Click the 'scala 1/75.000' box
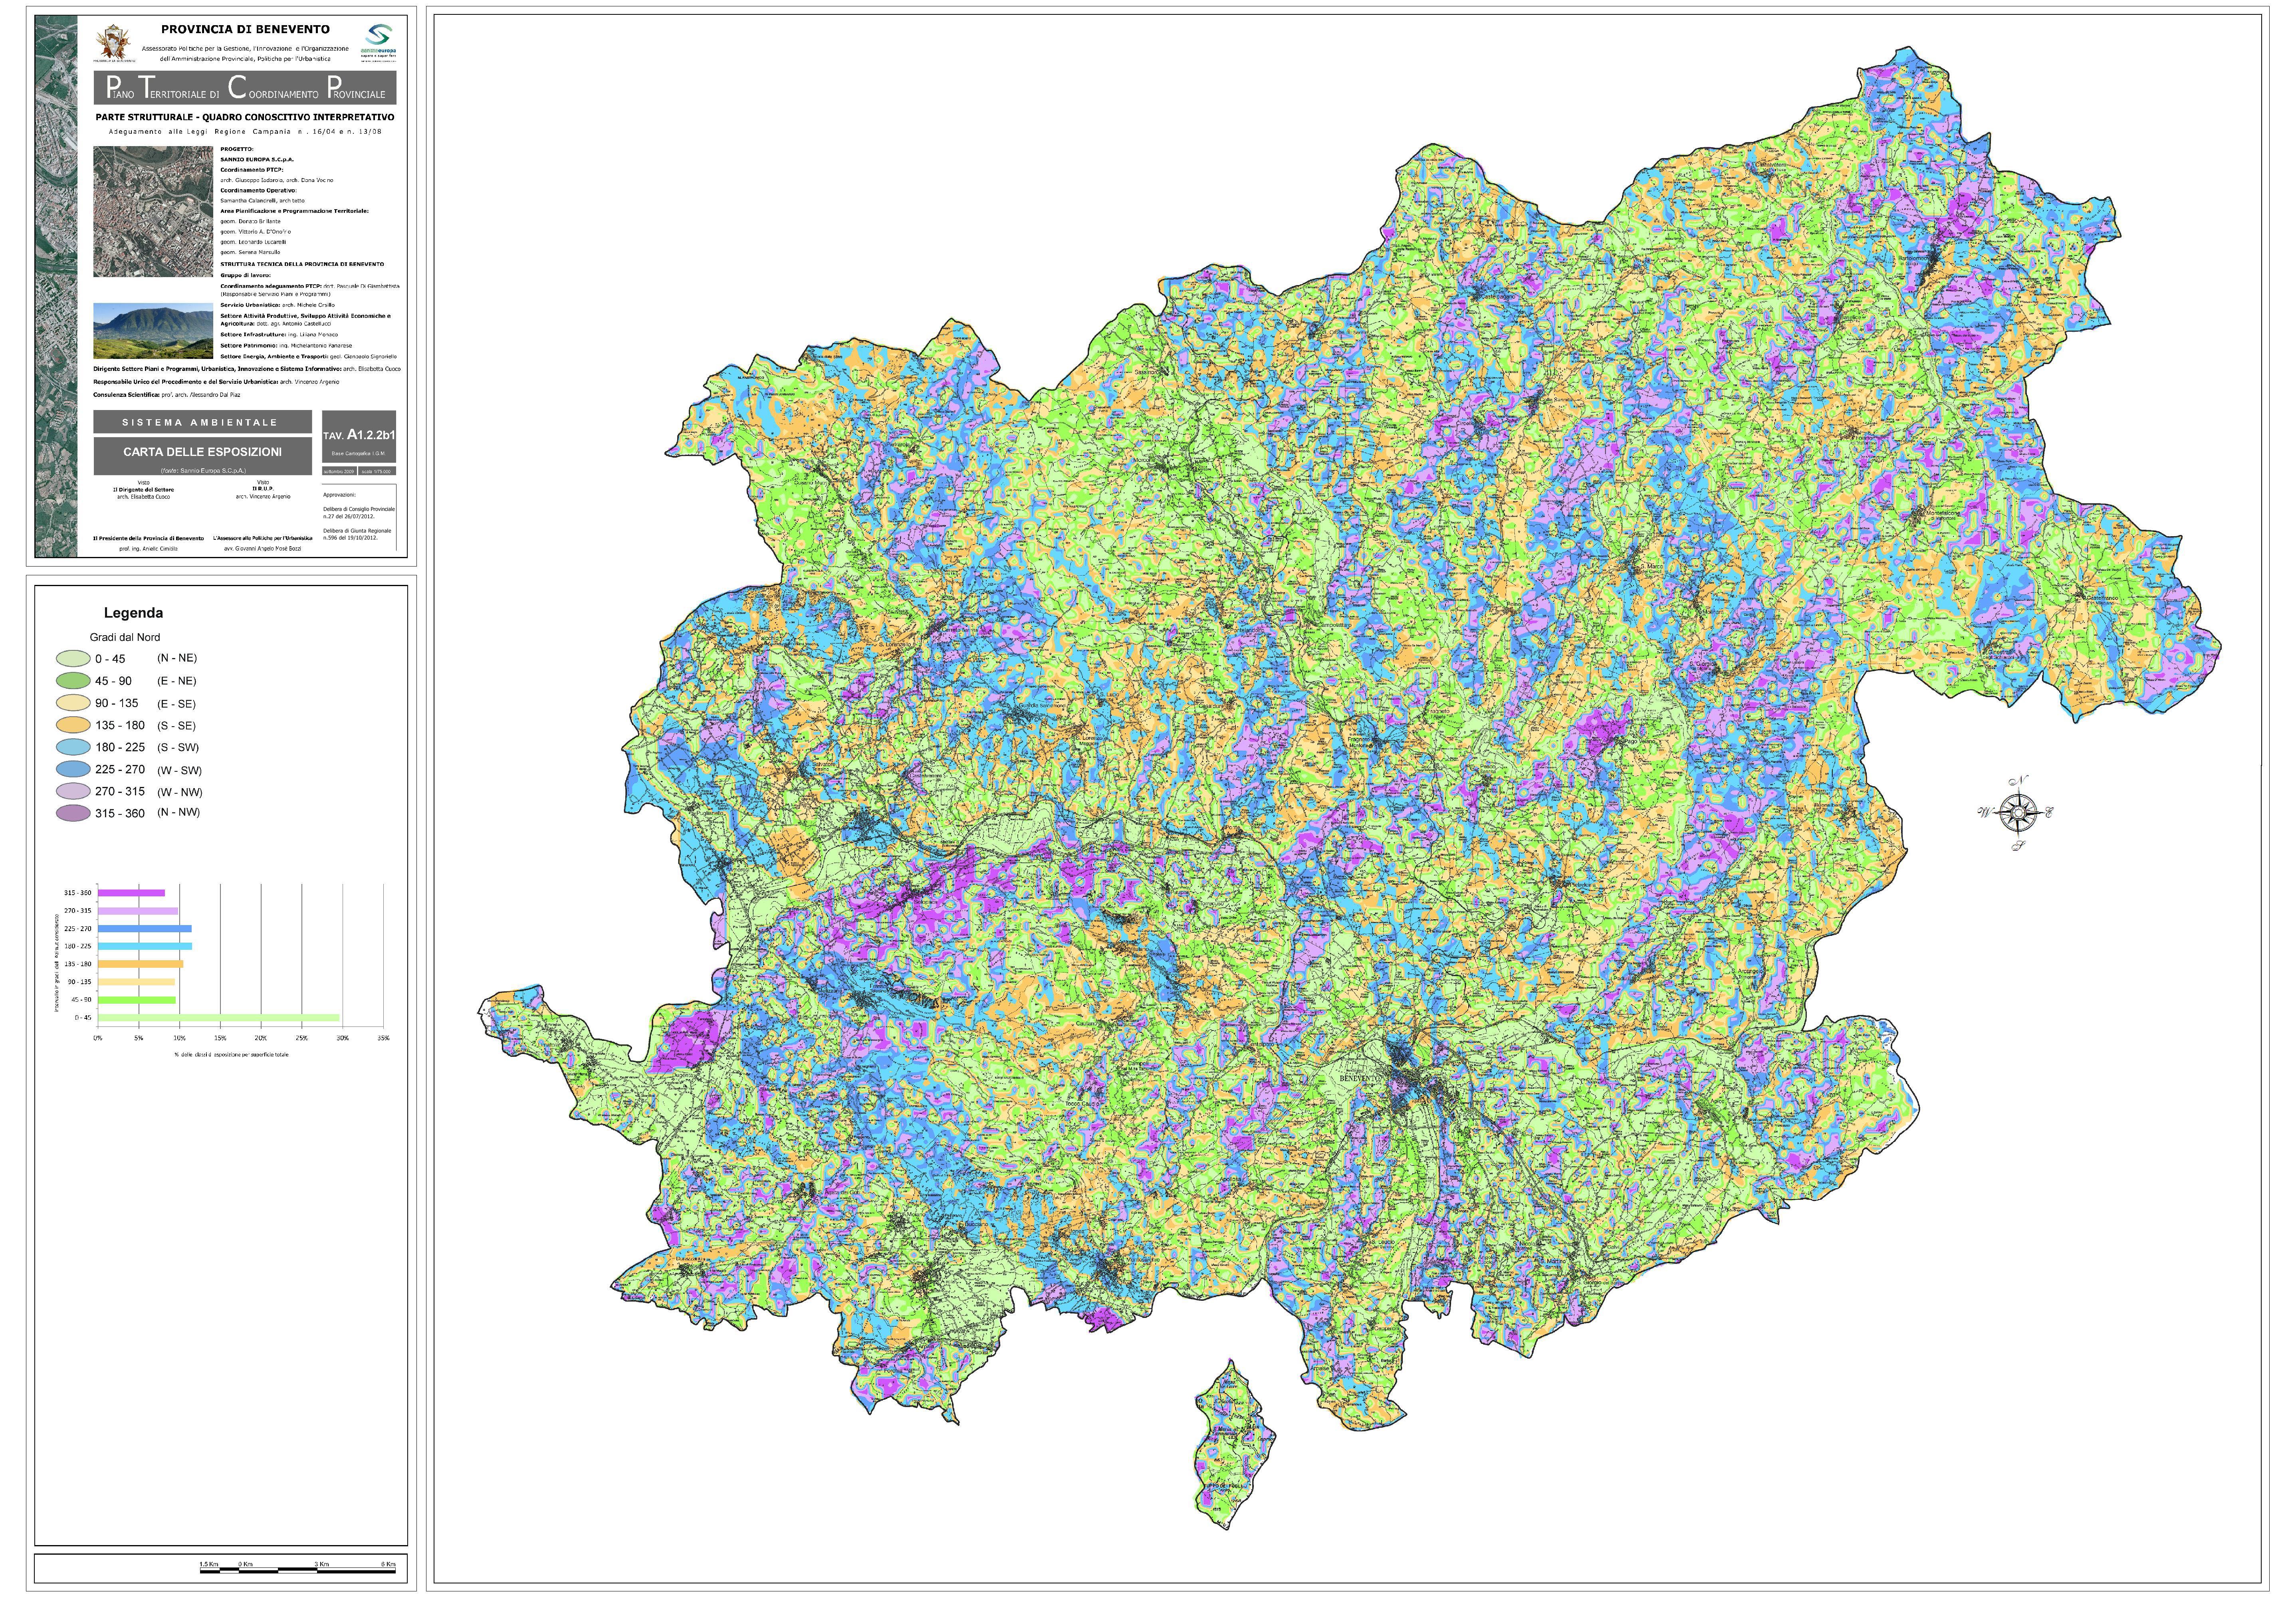Screen dimensions: 2296x1597 [x=377, y=471]
